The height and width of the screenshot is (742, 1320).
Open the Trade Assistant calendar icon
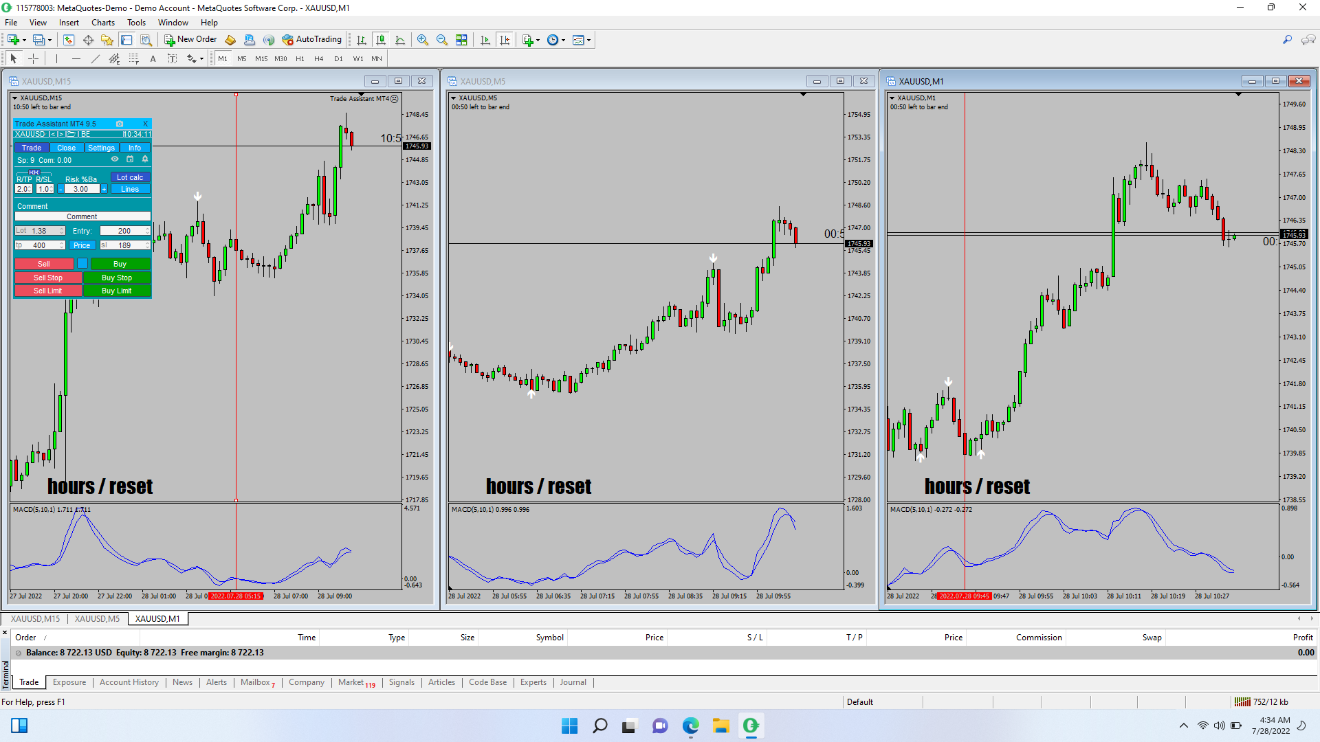tap(130, 159)
